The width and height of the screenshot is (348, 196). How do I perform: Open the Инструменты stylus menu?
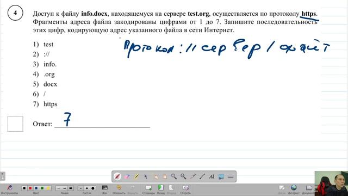(x=9, y=189)
